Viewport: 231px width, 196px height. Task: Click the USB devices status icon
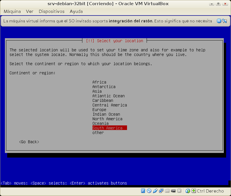coord(155,191)
